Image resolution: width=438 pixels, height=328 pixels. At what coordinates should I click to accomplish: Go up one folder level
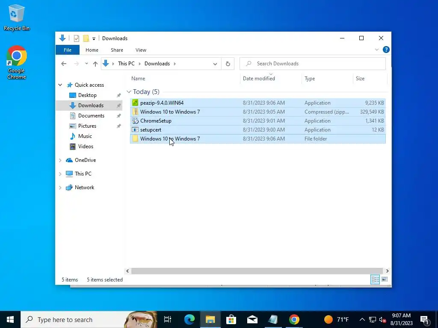95,64
